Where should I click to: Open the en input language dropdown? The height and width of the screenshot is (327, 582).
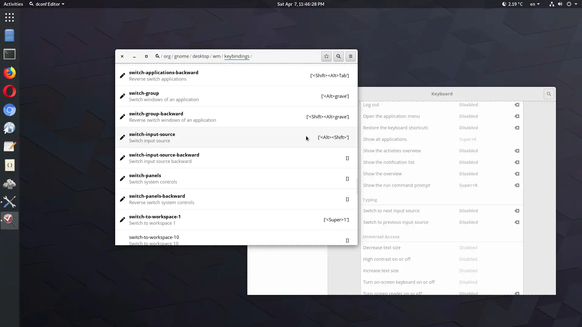(535, 4)
